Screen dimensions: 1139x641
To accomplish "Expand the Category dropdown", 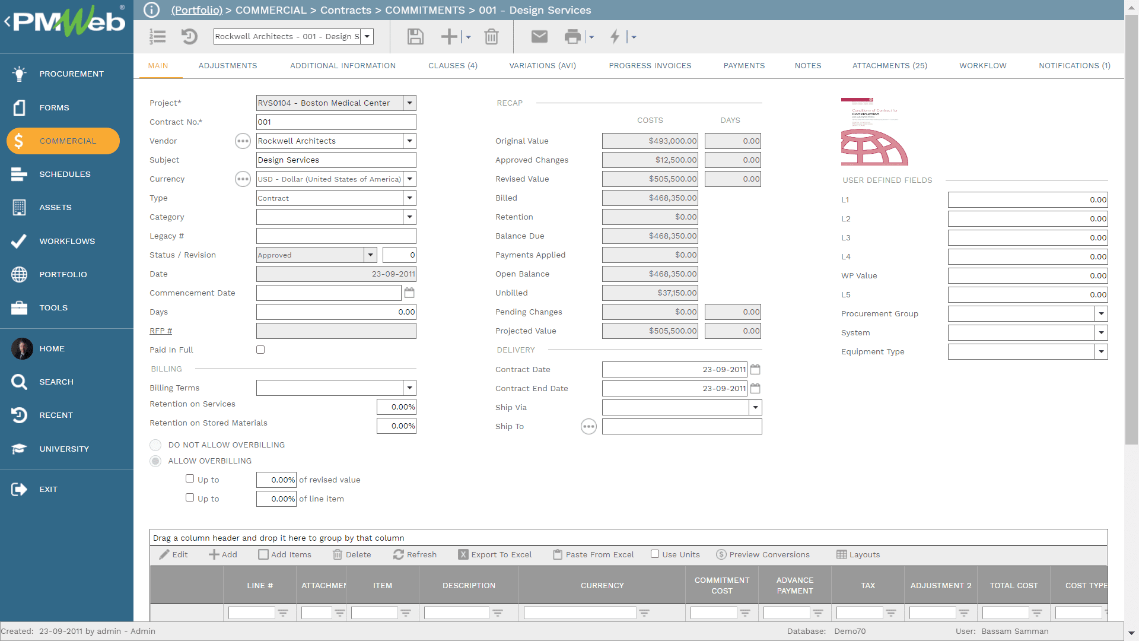I will click(409, 217).
